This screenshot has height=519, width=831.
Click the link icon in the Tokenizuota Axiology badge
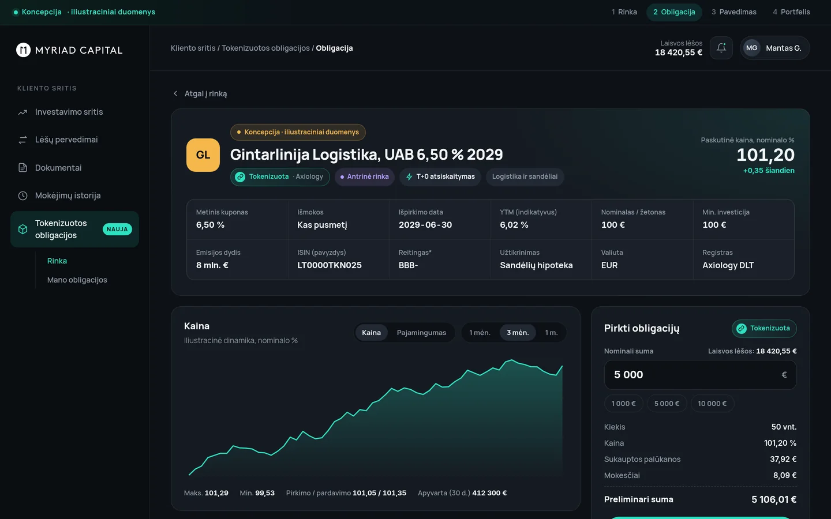240,177
